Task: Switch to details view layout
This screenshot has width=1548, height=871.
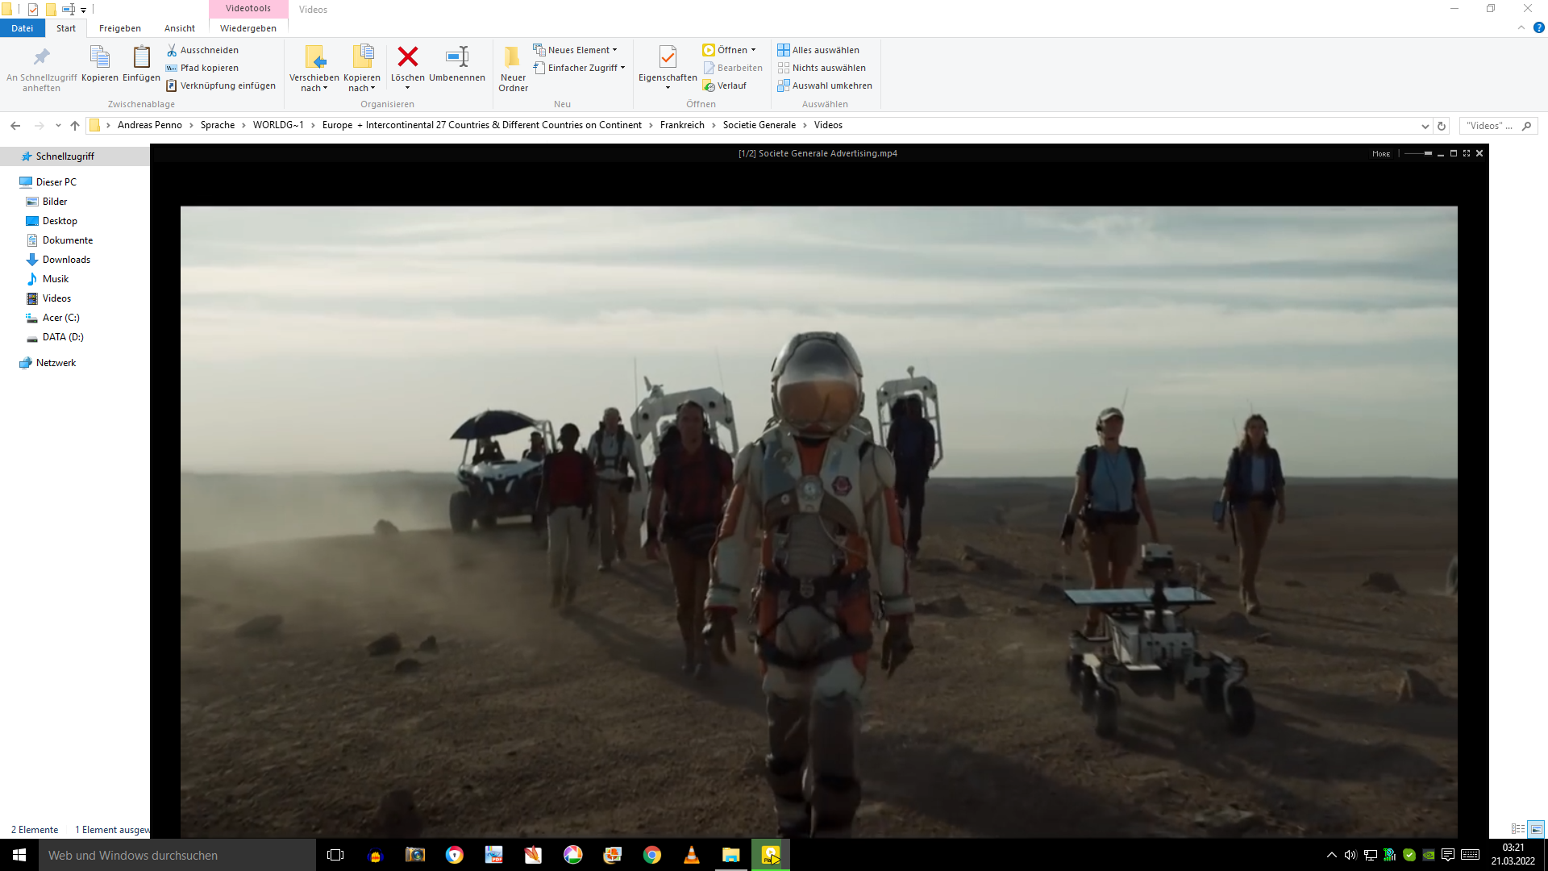Action: 1518,829
